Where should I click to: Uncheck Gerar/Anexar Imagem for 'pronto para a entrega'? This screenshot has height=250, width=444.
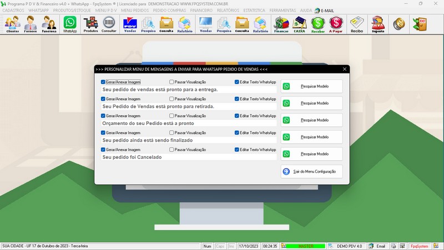103,82
